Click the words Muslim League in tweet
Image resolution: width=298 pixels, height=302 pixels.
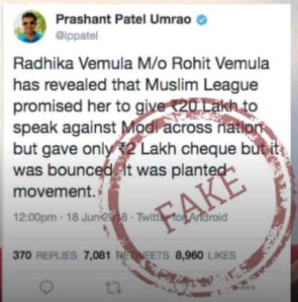click(202, 85)
